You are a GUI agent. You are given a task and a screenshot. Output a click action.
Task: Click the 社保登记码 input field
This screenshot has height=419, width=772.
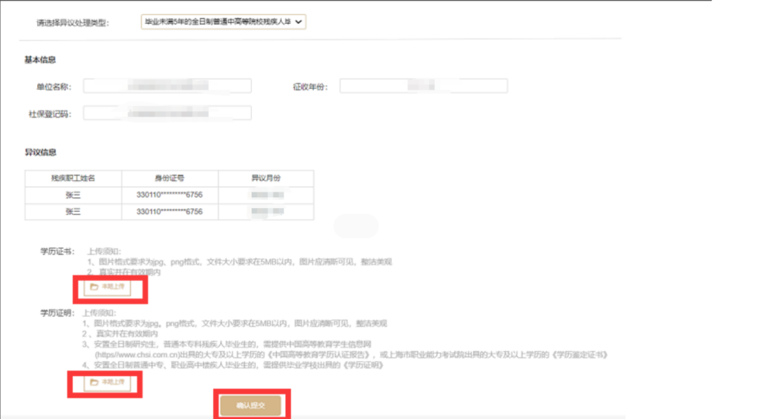pos(167,113)
